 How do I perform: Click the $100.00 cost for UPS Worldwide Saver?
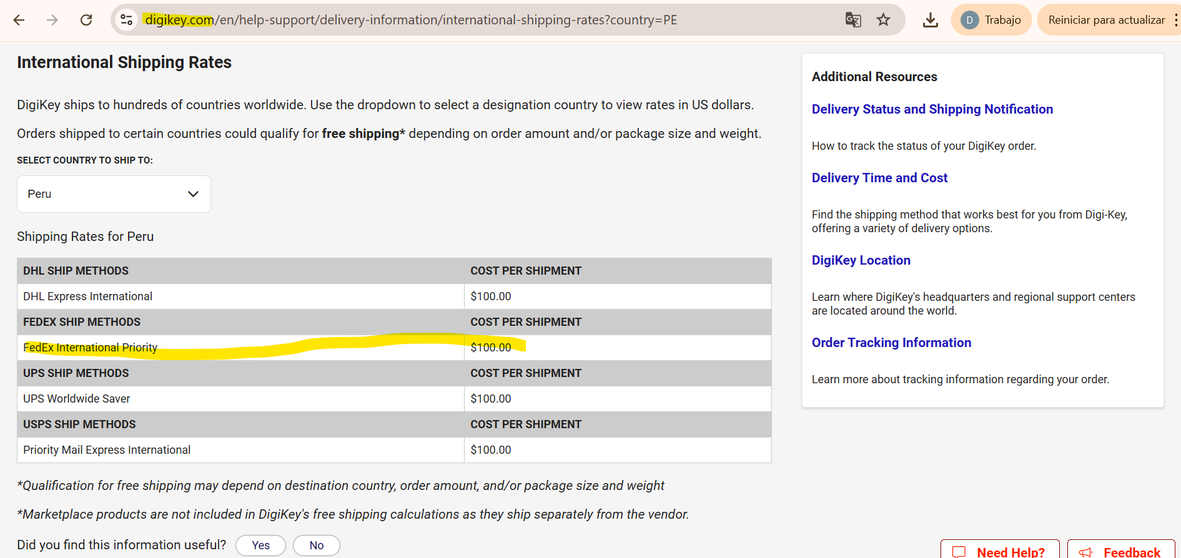click(x=491, y=399)
